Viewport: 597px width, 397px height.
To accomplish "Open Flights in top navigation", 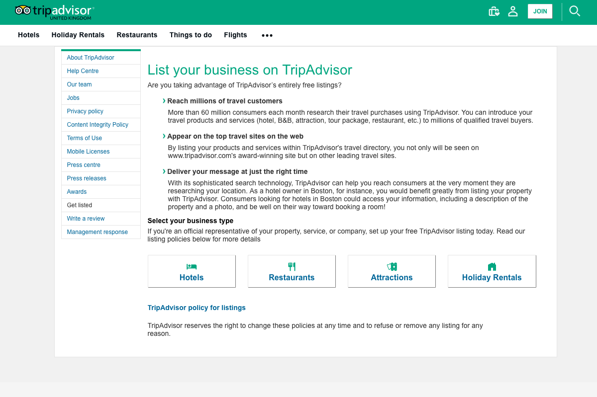I will pyautogui.click(x=235, y=35).
